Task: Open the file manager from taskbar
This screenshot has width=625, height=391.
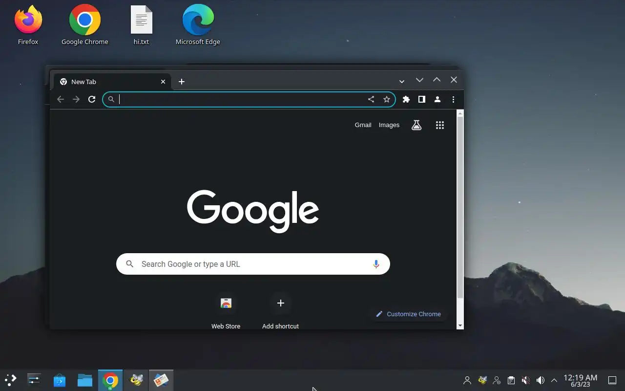Action: tap(85, 380)
